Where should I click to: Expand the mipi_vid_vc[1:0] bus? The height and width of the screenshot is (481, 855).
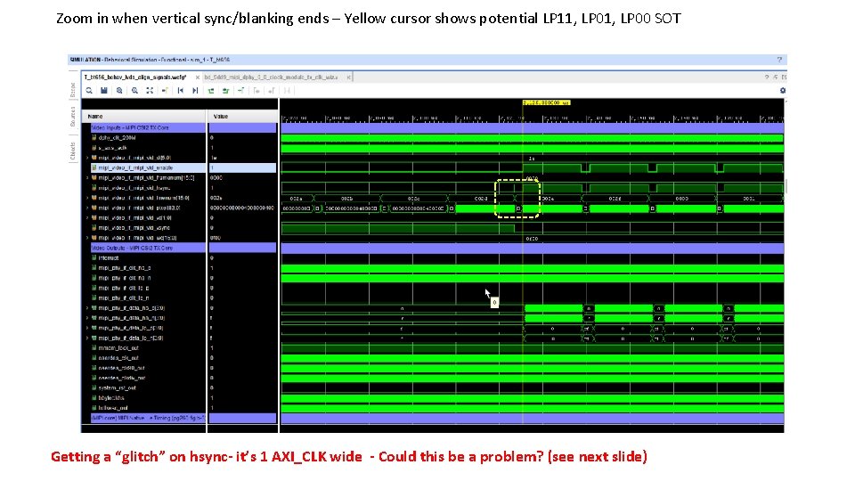87,217
